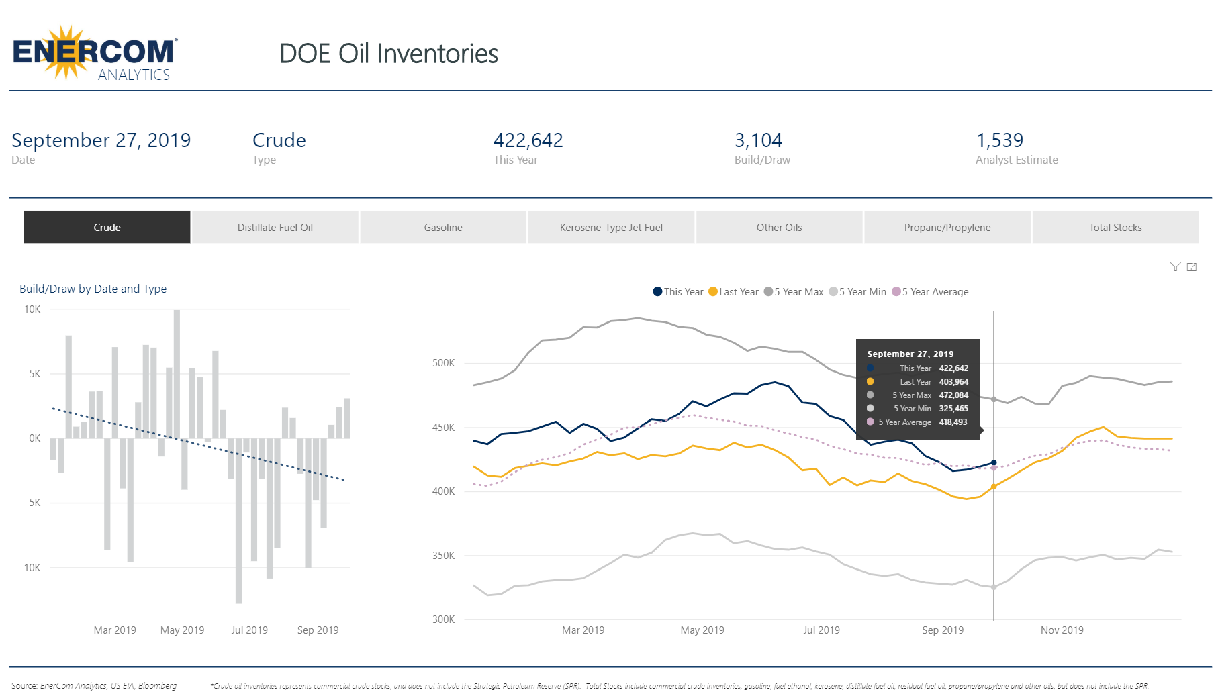Viewport: 1216px width, 694px height.
Task: Toggle 5 Year Max legend entry
Action: (x=794, y=292)
